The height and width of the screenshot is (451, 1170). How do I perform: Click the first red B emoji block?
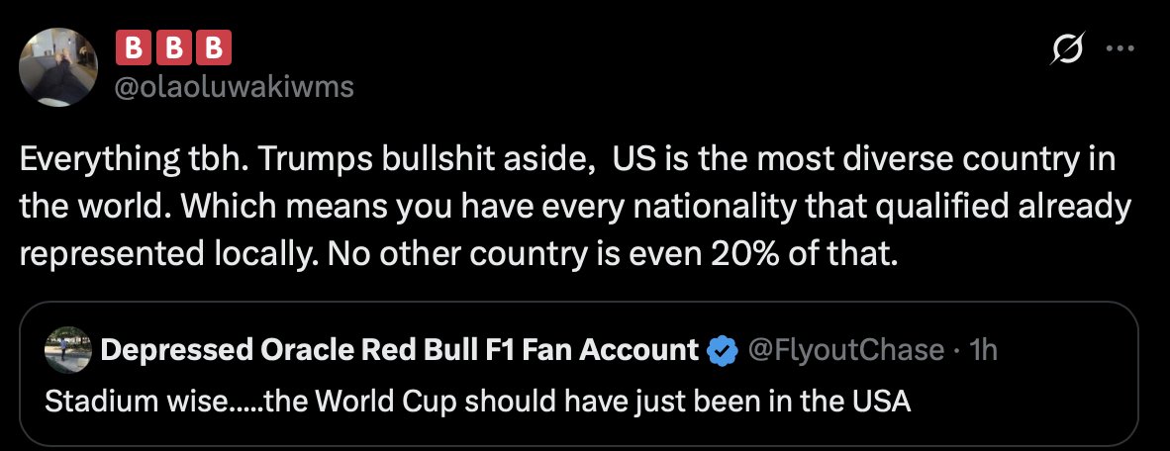coord(135,48)
